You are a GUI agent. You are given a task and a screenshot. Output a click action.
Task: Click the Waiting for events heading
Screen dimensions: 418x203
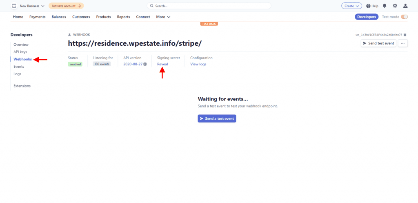pos(223,99)
